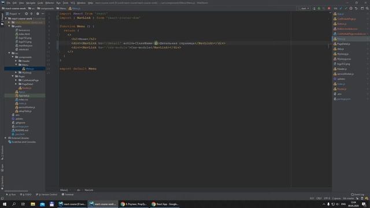Click the NavLink breadcrumb at editor bottom

point(88,190)
